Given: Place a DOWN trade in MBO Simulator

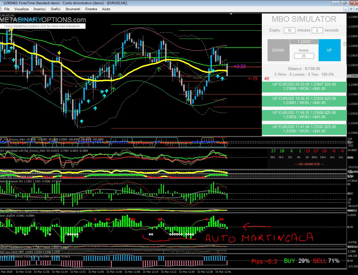Looking at the screenshot, I should click(x=278, y=50).
